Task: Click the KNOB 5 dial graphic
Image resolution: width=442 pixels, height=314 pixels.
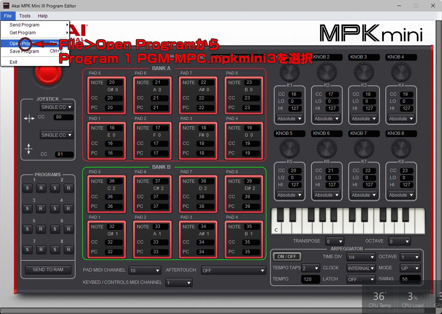Action: (289, 149)
